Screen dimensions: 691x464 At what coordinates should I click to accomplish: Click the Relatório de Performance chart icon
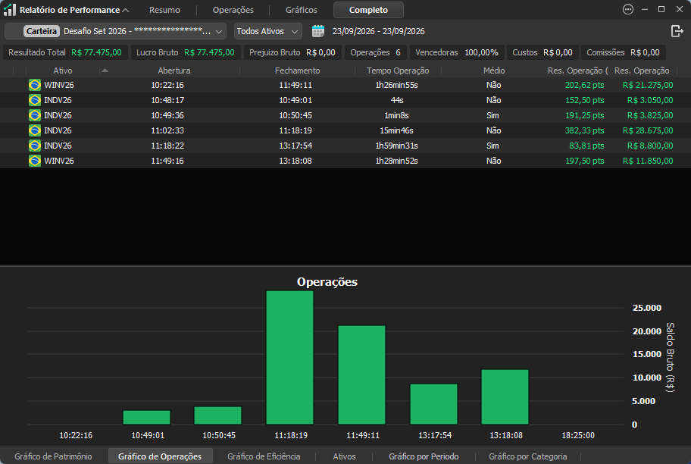[x=10, y=10]
